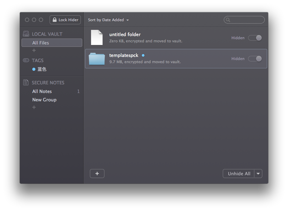Click the Lock Hider button
Image resolution: width=288 pixels, height=211 pixels.
click(65, 20)
